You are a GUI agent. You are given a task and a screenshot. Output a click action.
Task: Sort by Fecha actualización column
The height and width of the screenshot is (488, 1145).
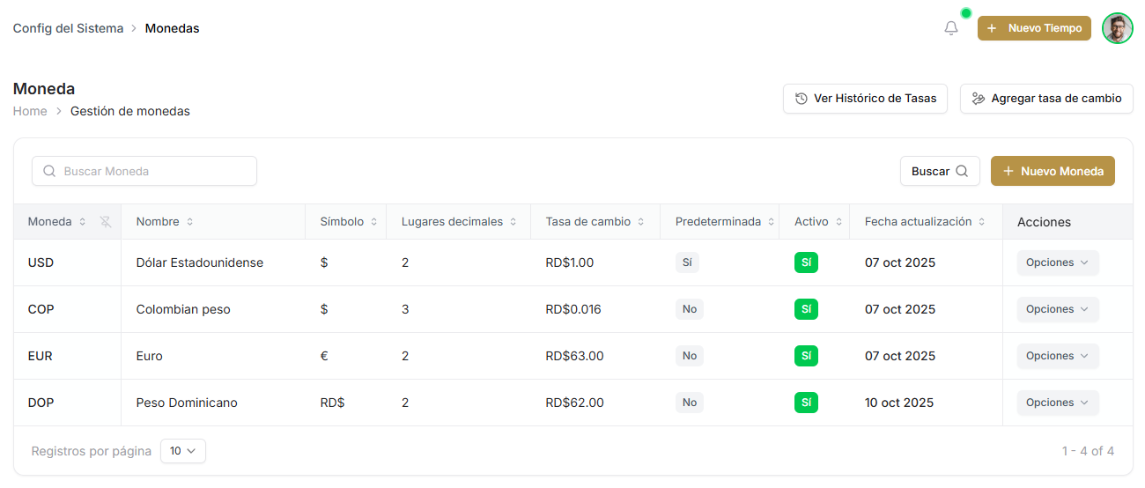click(x=981, y=222)
